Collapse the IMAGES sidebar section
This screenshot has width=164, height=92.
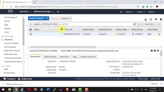tap(3, 66)
